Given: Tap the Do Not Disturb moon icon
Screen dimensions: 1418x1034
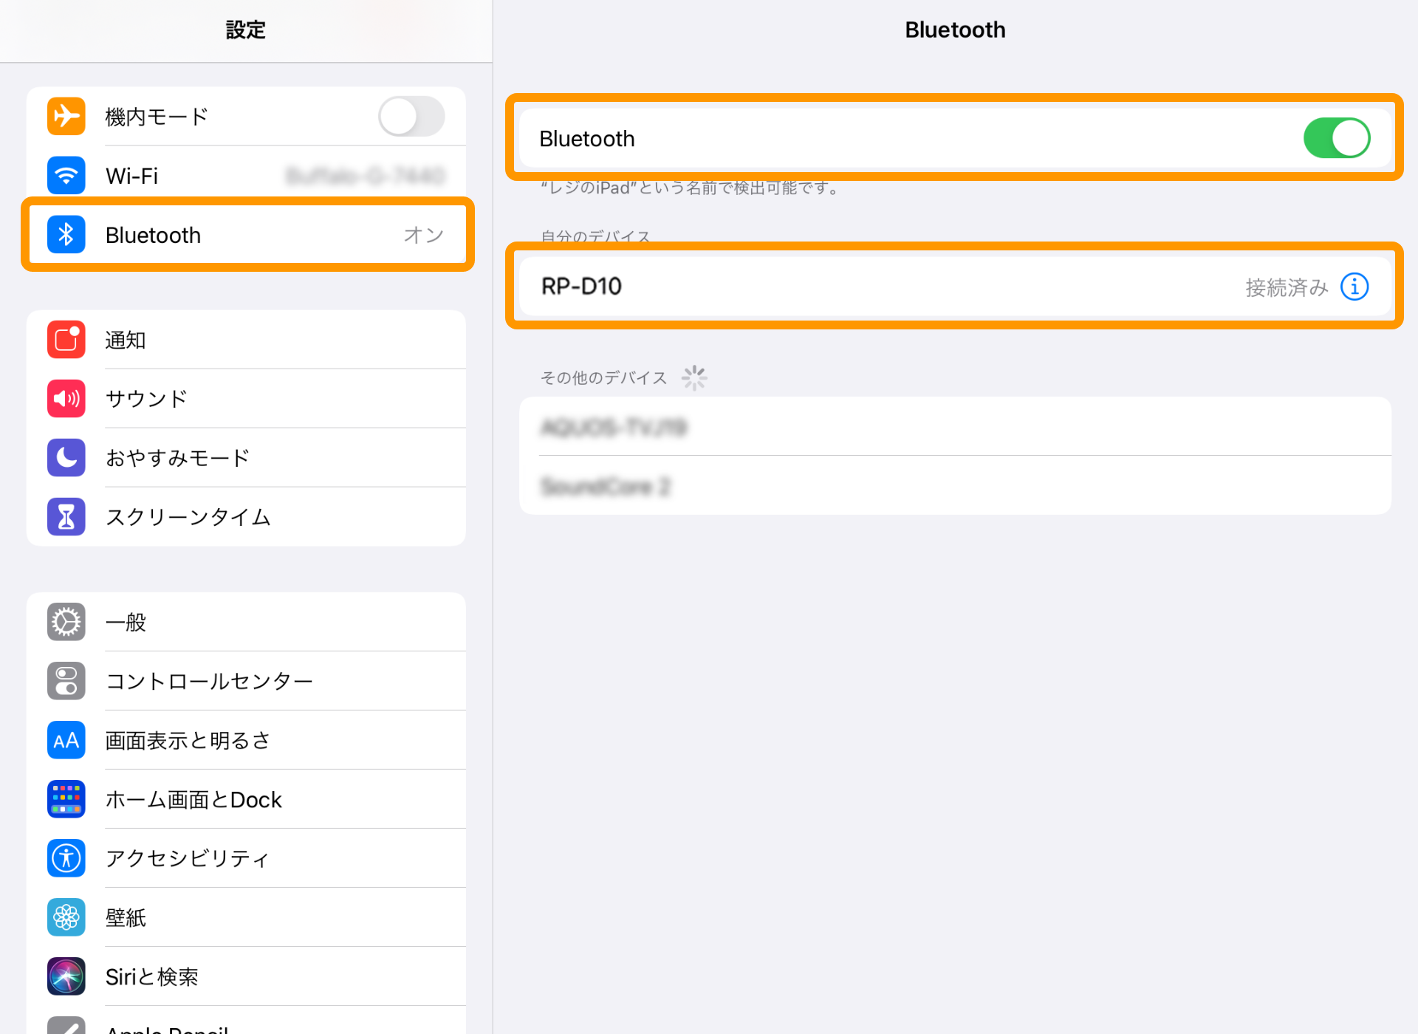Looking at the screenshot, I should (66, 455).
